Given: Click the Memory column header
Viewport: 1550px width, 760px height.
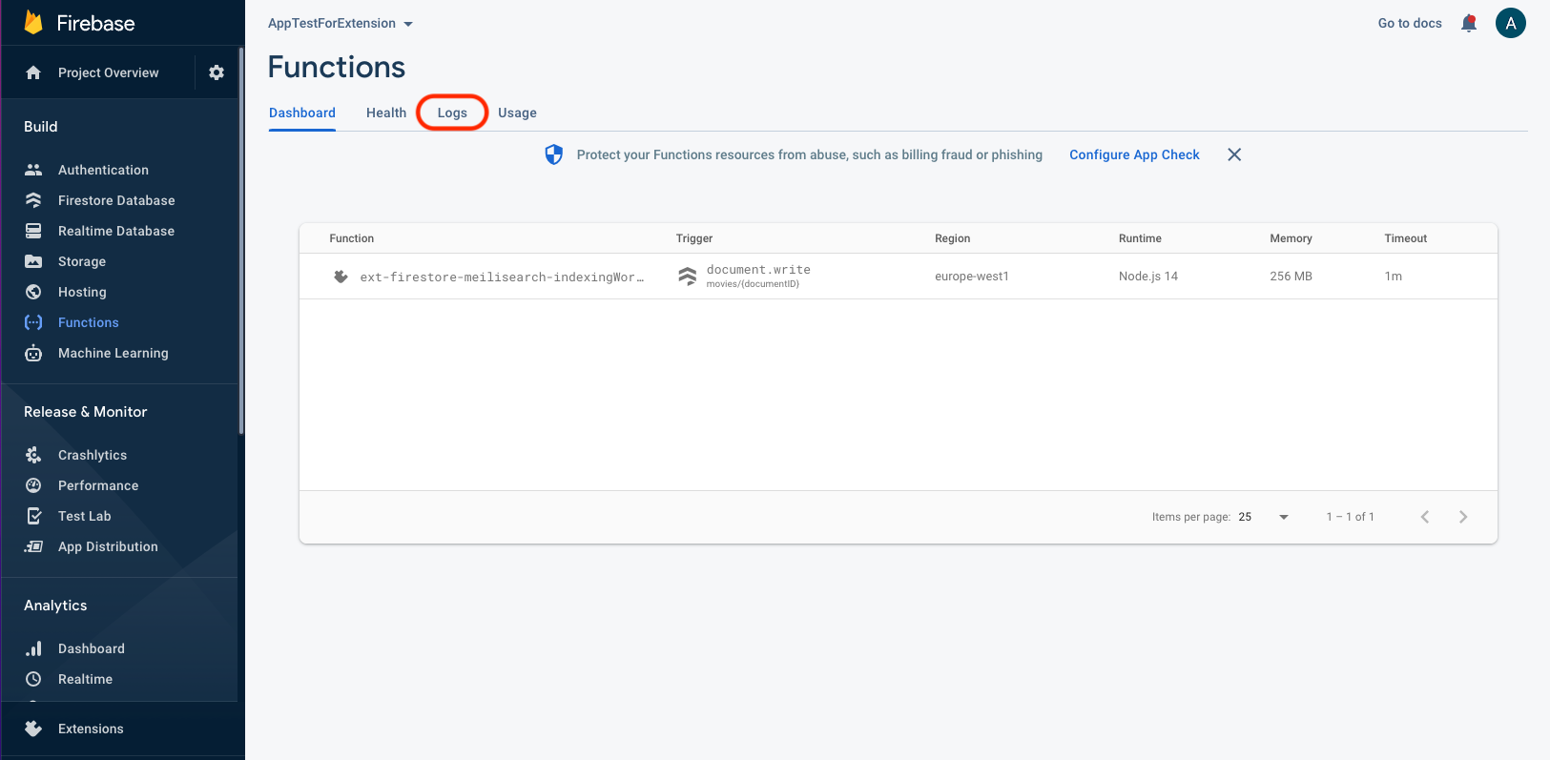Looking at the screenshot, I should coord(1291,238).
